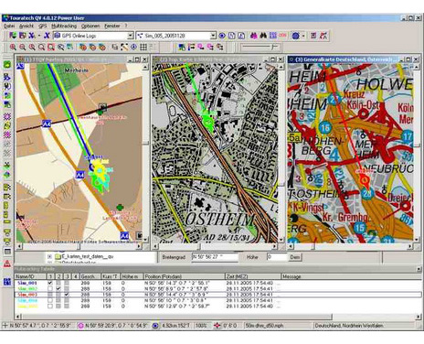The image size is (424, 344).
Task: Uncheck the column 3 checkbox for Sim_003
Action: pos(67,295)
